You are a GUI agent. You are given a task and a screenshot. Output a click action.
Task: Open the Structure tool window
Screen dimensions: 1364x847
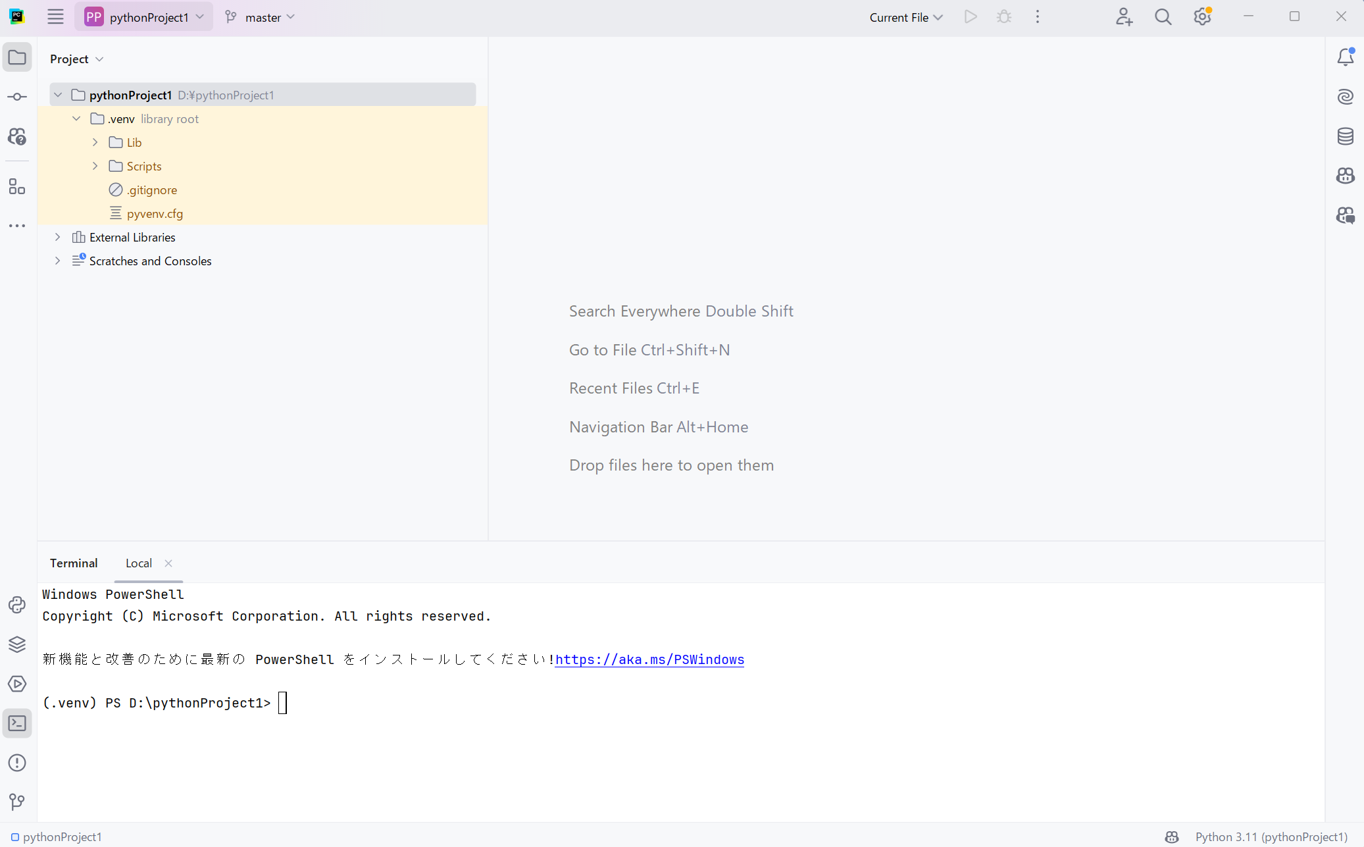tap(16, 187)
